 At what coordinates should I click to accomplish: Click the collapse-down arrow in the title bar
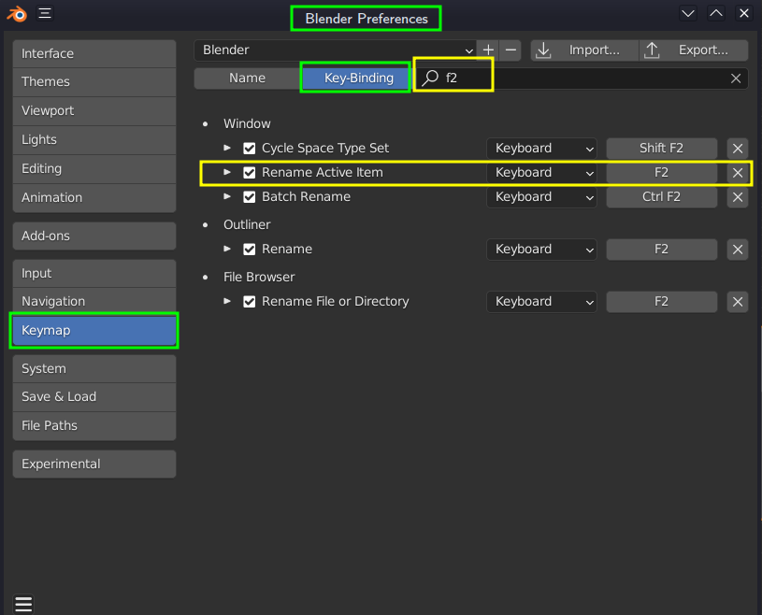click(687, 13)
